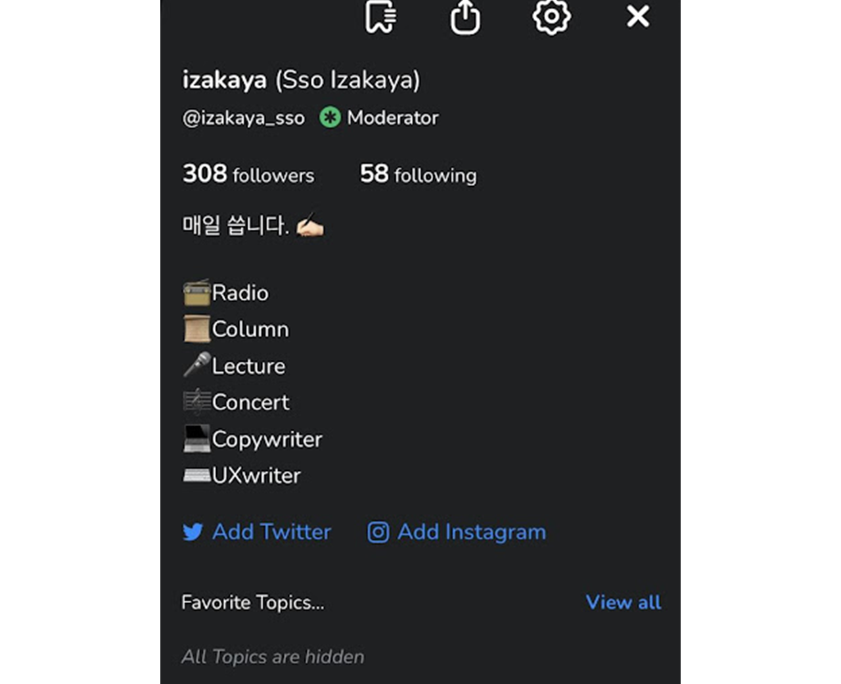Tap the green Moderator badge icon
The width and height of the screenshot is (841, 684).
[330, 118]
